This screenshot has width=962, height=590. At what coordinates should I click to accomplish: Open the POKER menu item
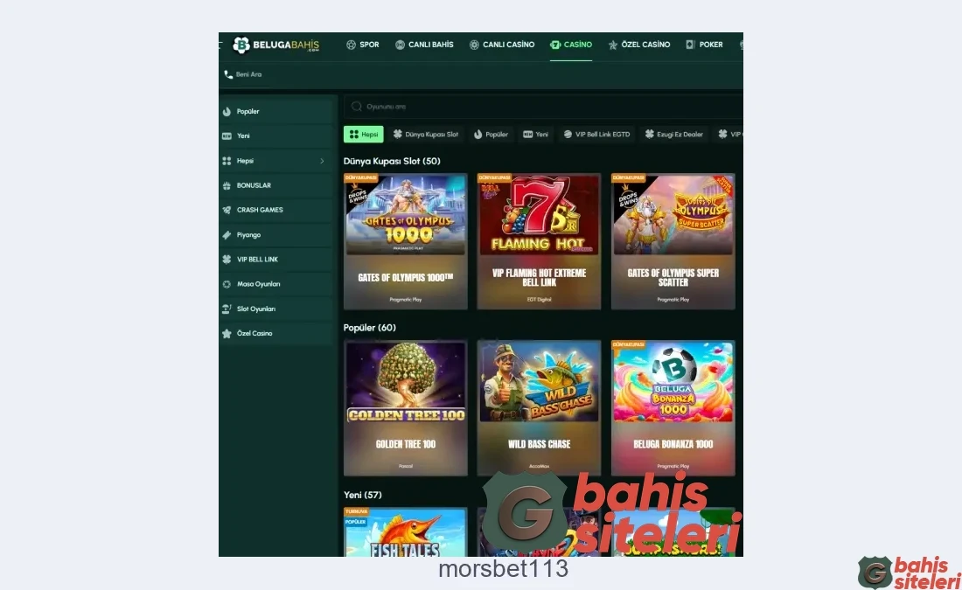click(x=705, y=45)
